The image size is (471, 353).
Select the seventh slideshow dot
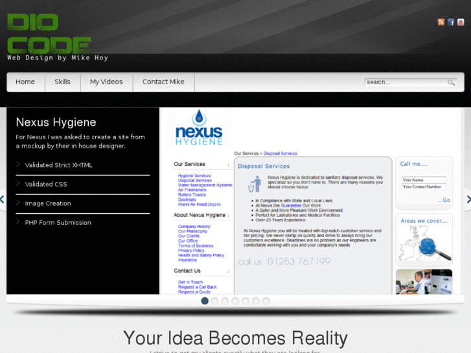(266, 301)
